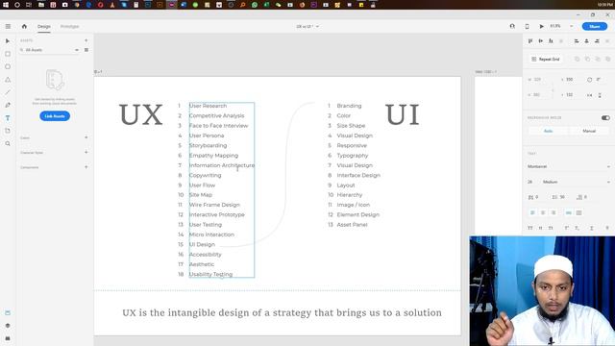Image resolution: width=615 pixels, height=346 pixels.
Task: Align selection to top edge
Action: click(x=530, y=40)
